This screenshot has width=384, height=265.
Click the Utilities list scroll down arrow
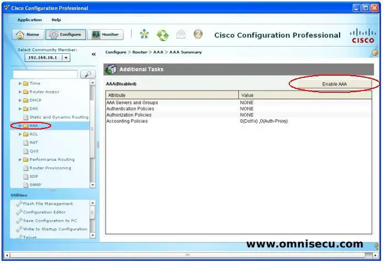tap(93, 235)
